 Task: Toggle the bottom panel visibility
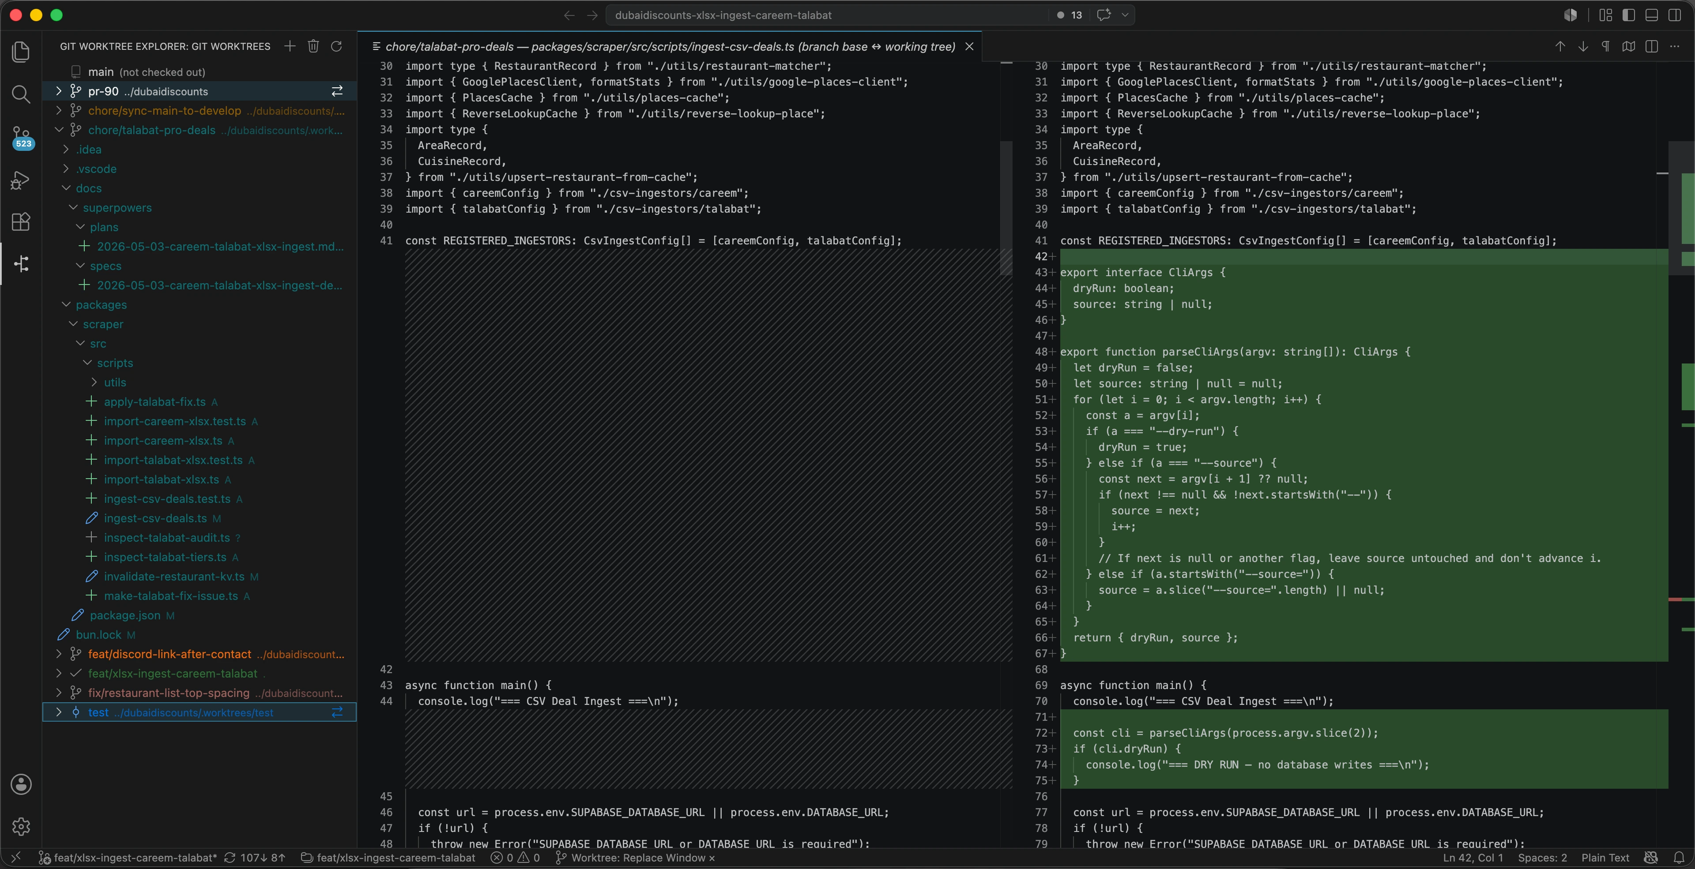[x=1652, y=15]
